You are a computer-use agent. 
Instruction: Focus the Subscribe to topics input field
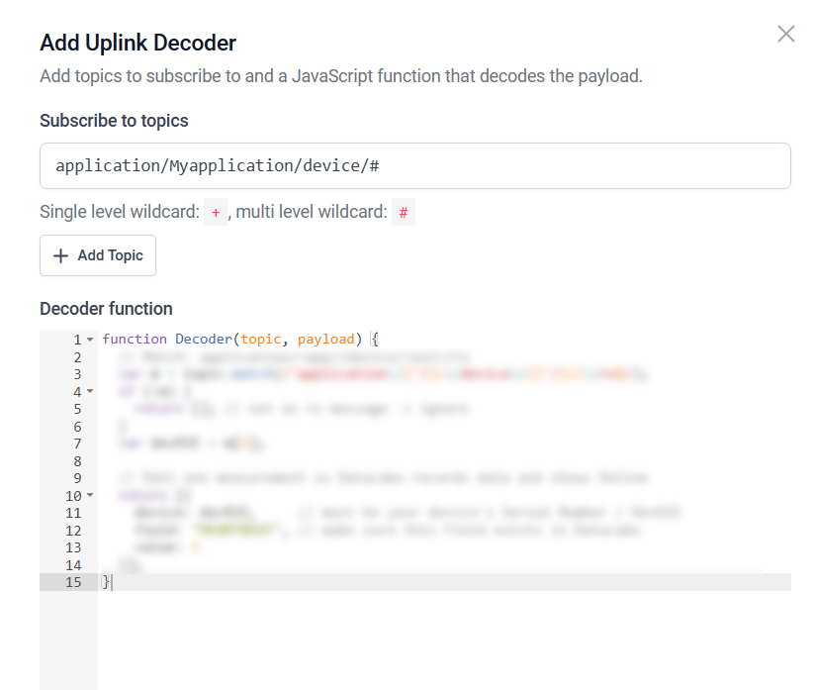pyautogui.click(x=414, y=165)
